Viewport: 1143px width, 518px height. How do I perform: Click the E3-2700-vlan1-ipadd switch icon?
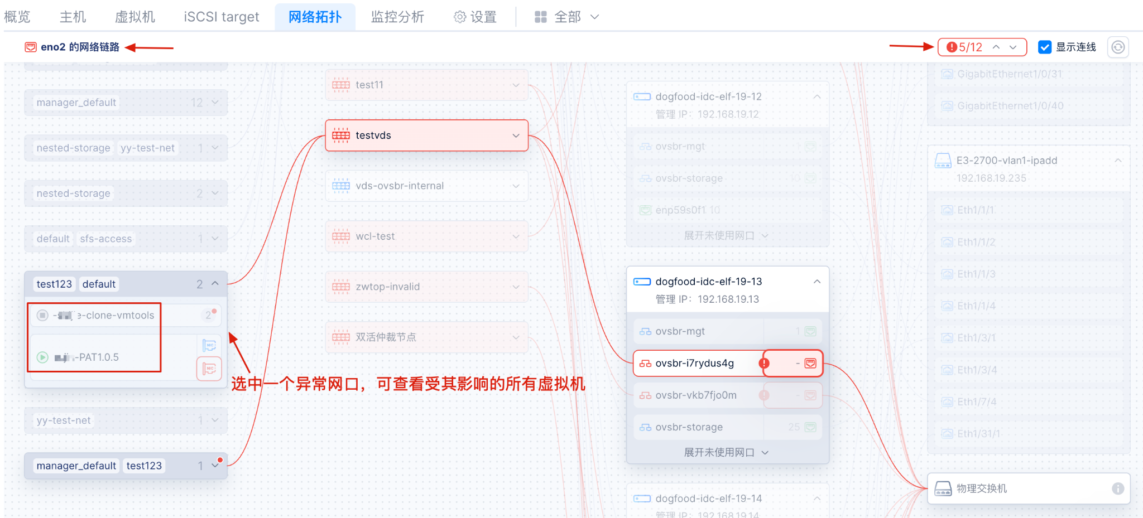pos(943,161)
